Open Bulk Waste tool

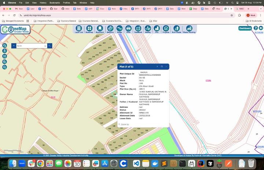click(x=176, y=29)
